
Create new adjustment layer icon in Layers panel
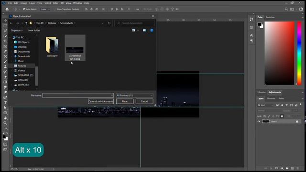click(282, 168)
